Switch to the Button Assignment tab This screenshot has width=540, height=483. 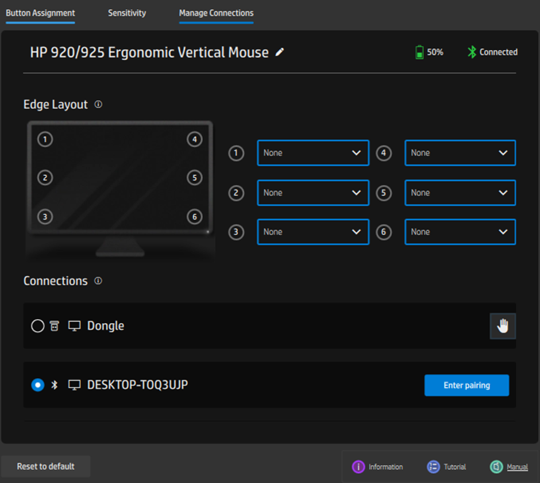pos(40,13)
